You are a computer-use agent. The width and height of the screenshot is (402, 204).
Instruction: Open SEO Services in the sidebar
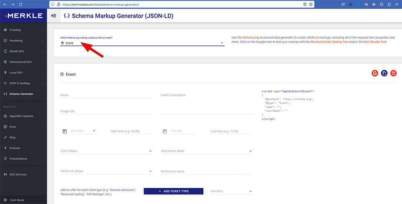(23, 175)
